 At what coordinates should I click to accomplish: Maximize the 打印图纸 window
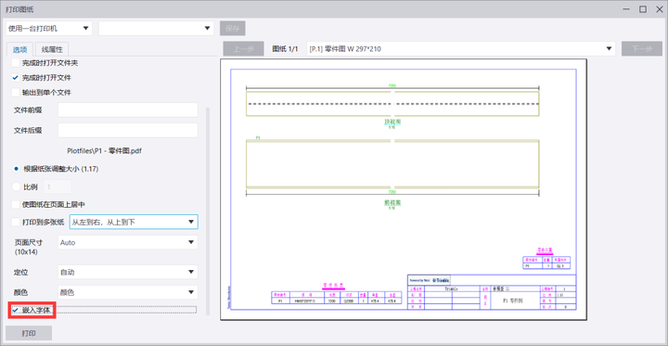coord(643,9)
